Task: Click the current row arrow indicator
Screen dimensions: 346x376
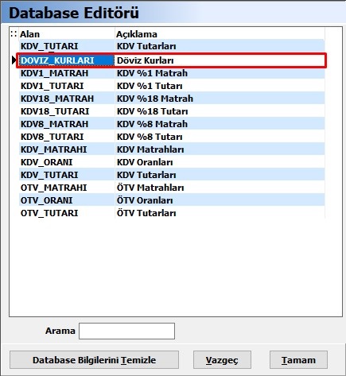Action: pyautogui.click(x=14, y=60)
